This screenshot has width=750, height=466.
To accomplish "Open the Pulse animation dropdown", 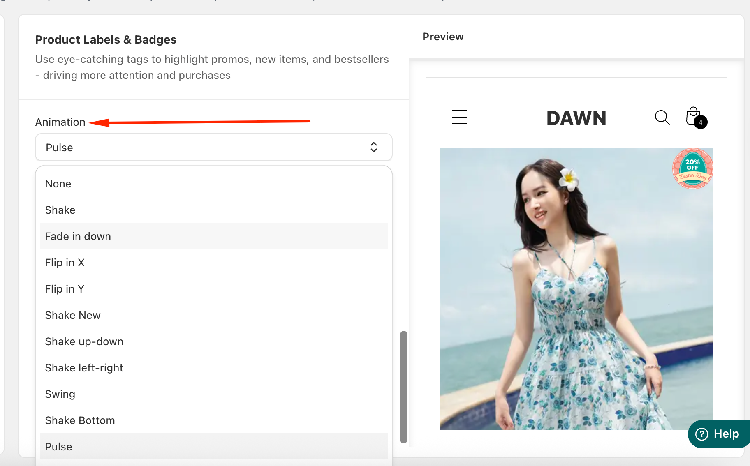I will 214,147.
